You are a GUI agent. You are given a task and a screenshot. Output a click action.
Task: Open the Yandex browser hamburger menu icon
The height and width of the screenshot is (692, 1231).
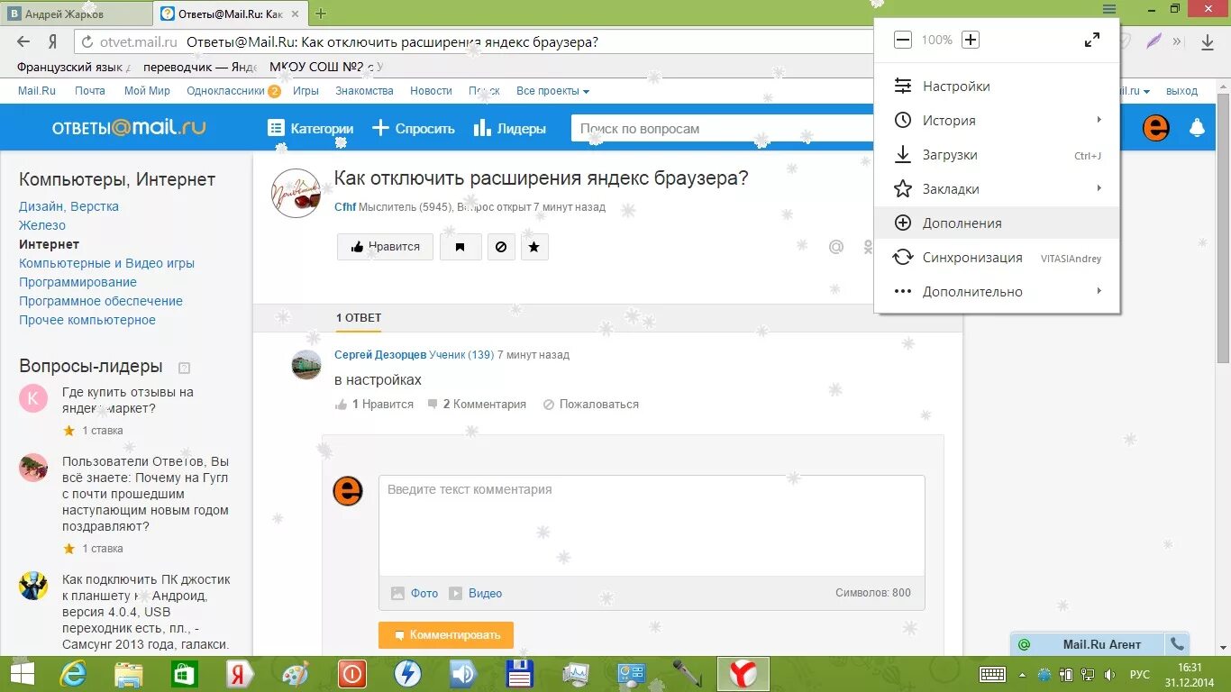coord(1108,9)
